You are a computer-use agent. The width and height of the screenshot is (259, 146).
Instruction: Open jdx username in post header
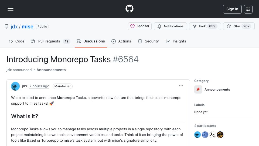[x=25, y=86]
